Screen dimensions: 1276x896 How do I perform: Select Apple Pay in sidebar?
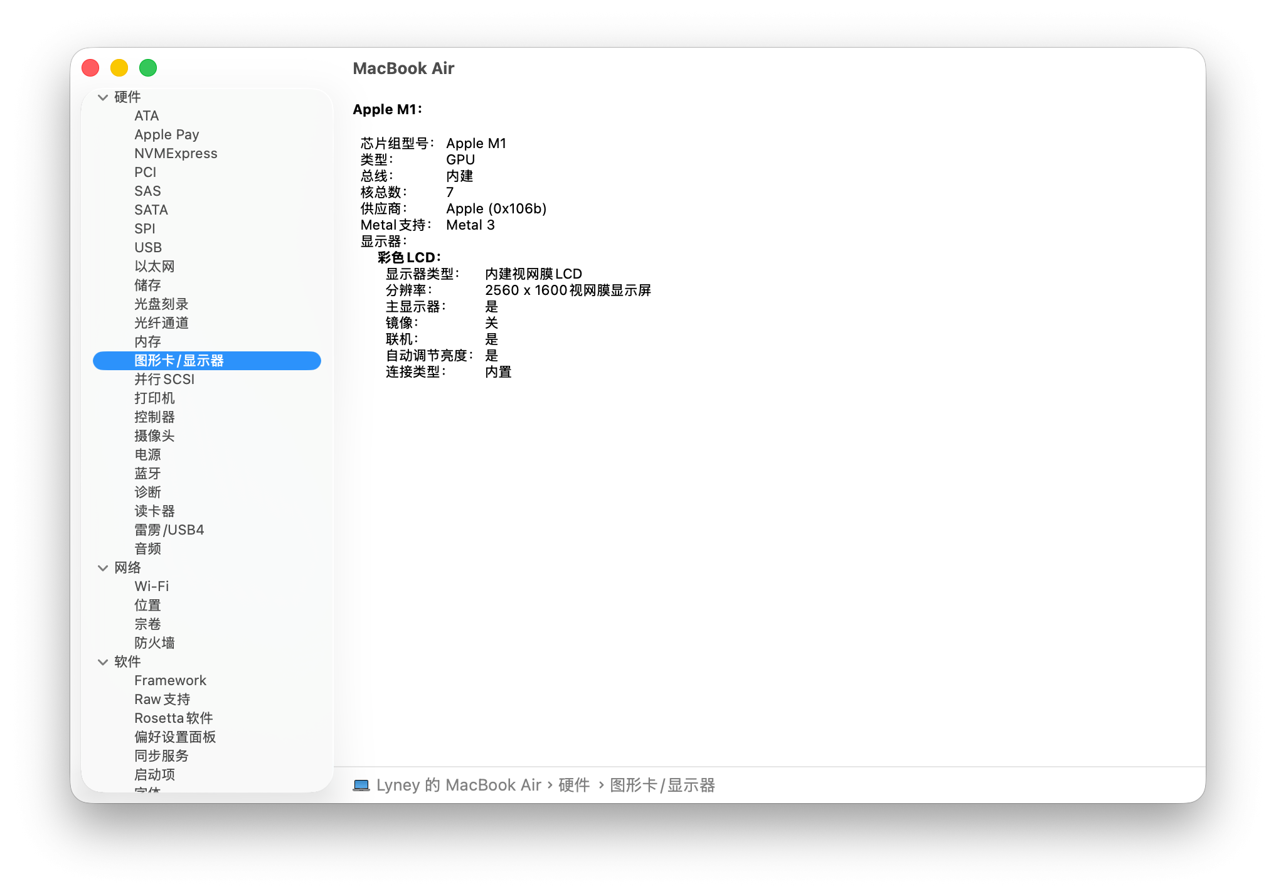coord(166,135)
